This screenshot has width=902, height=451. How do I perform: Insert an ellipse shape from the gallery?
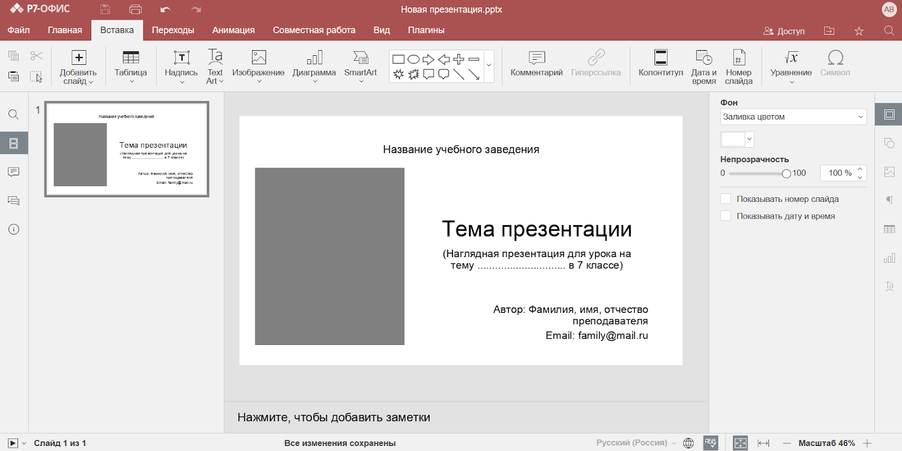click(414, 59)
